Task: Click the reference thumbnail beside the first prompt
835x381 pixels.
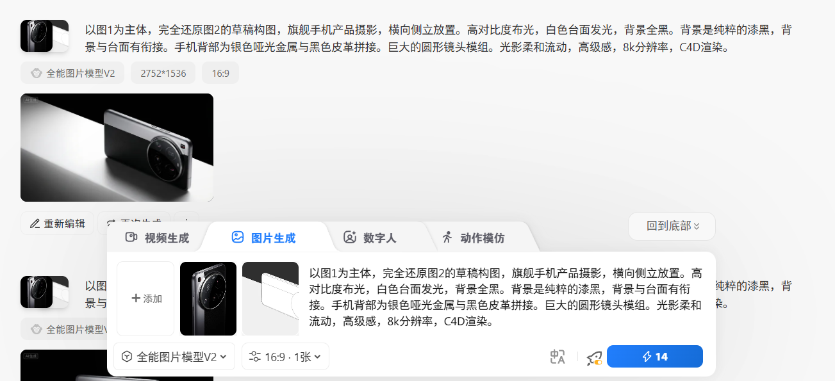Action: [44, 36]
